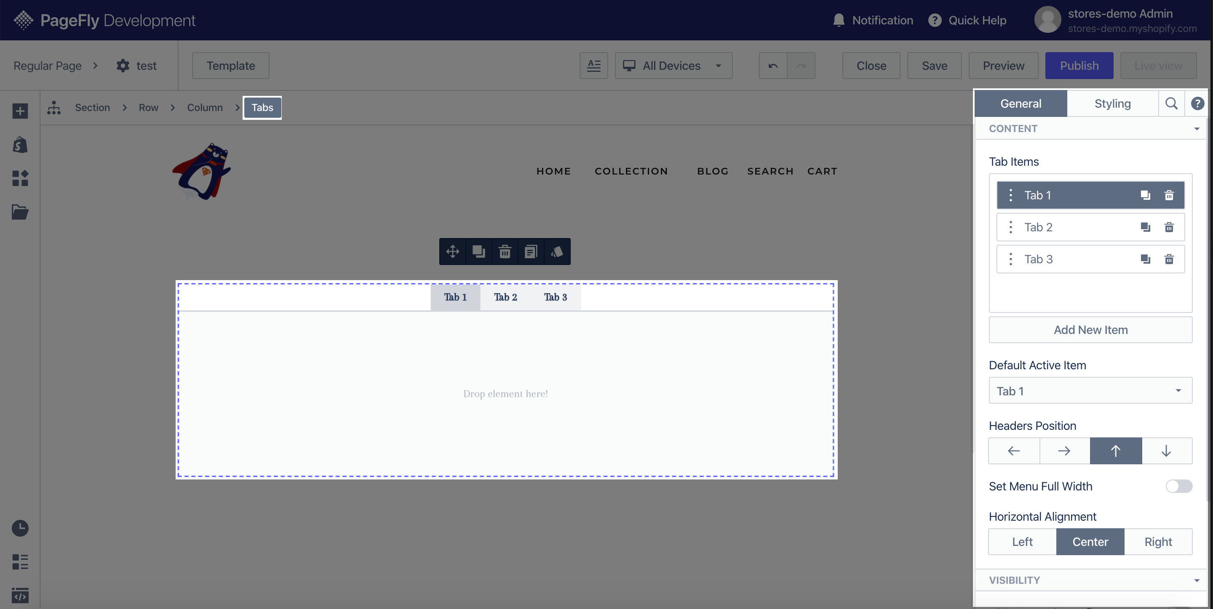Collapse the CONTENT section
The width and height of the screenshot is (1213, 609).
(1090, 128)
